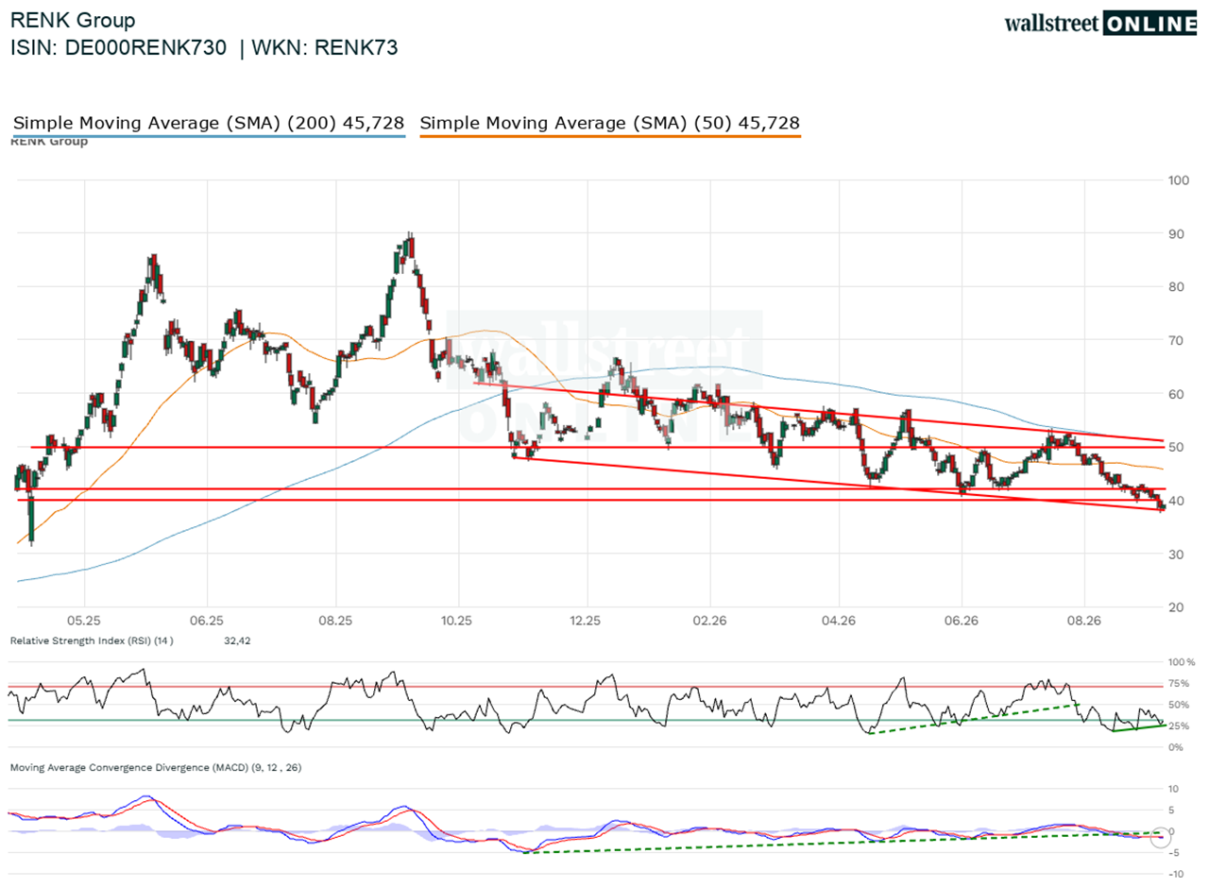
Task: Click the small RENK Group label below legend
Action: 48,142
